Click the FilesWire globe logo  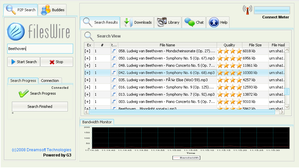(15, 32)
